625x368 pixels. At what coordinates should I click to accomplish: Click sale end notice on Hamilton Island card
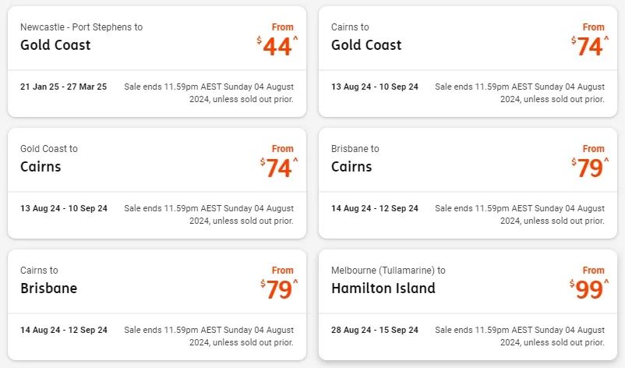[x=520, y=336]
